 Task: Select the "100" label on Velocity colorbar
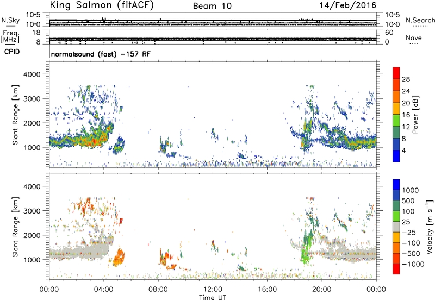click(x=409, y=211)
